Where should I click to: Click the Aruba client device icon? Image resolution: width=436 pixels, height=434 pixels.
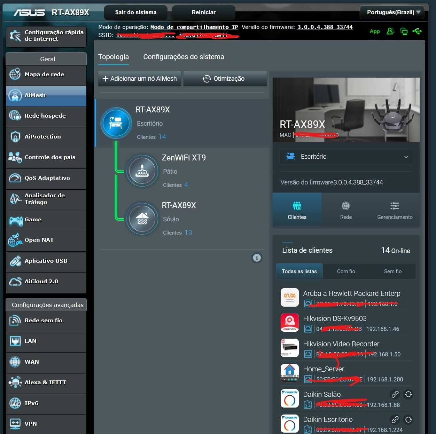pyautogui.click(x=290, y=297)
